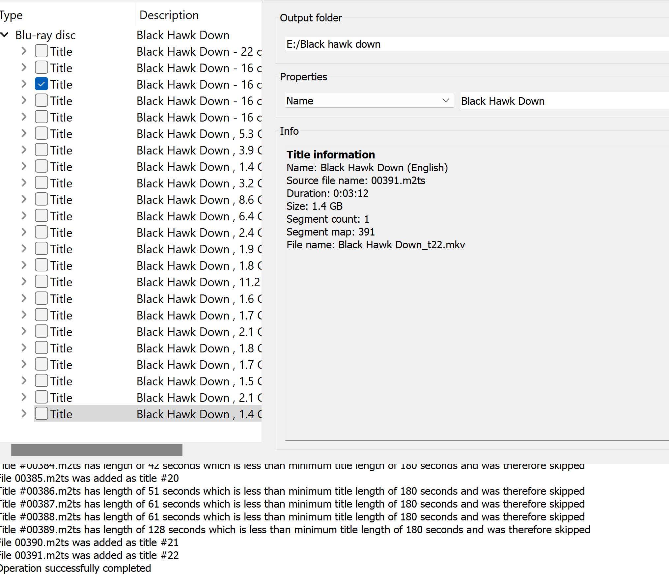The image size is (669, 582).
Task: Select description 'Black Hawk Down , 3.2 G'
Action: (199, 183)
